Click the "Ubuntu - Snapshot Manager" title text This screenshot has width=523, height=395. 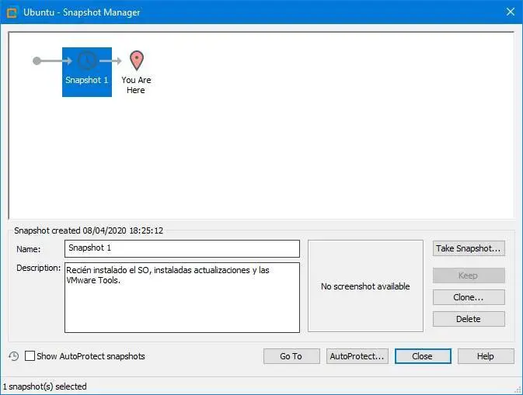pyautogui.click(x=82, y=12)
